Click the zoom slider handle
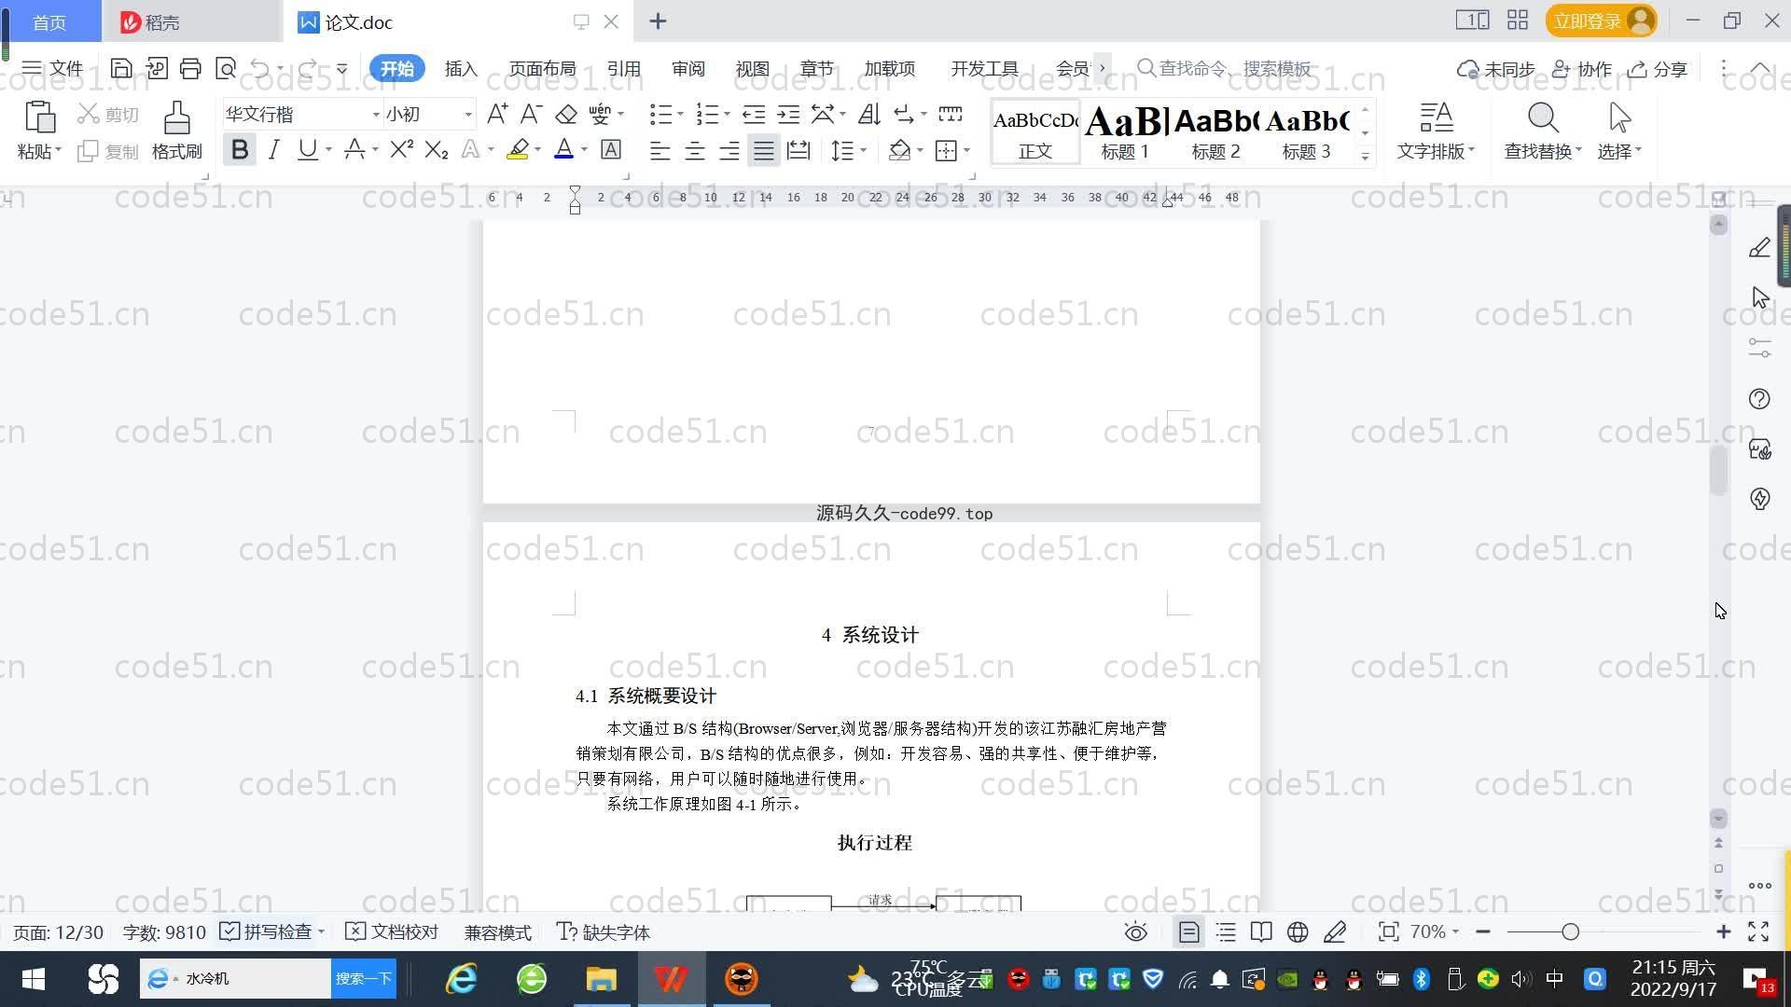This screenshot has width=1791, height=1007. coord(1570,932)
